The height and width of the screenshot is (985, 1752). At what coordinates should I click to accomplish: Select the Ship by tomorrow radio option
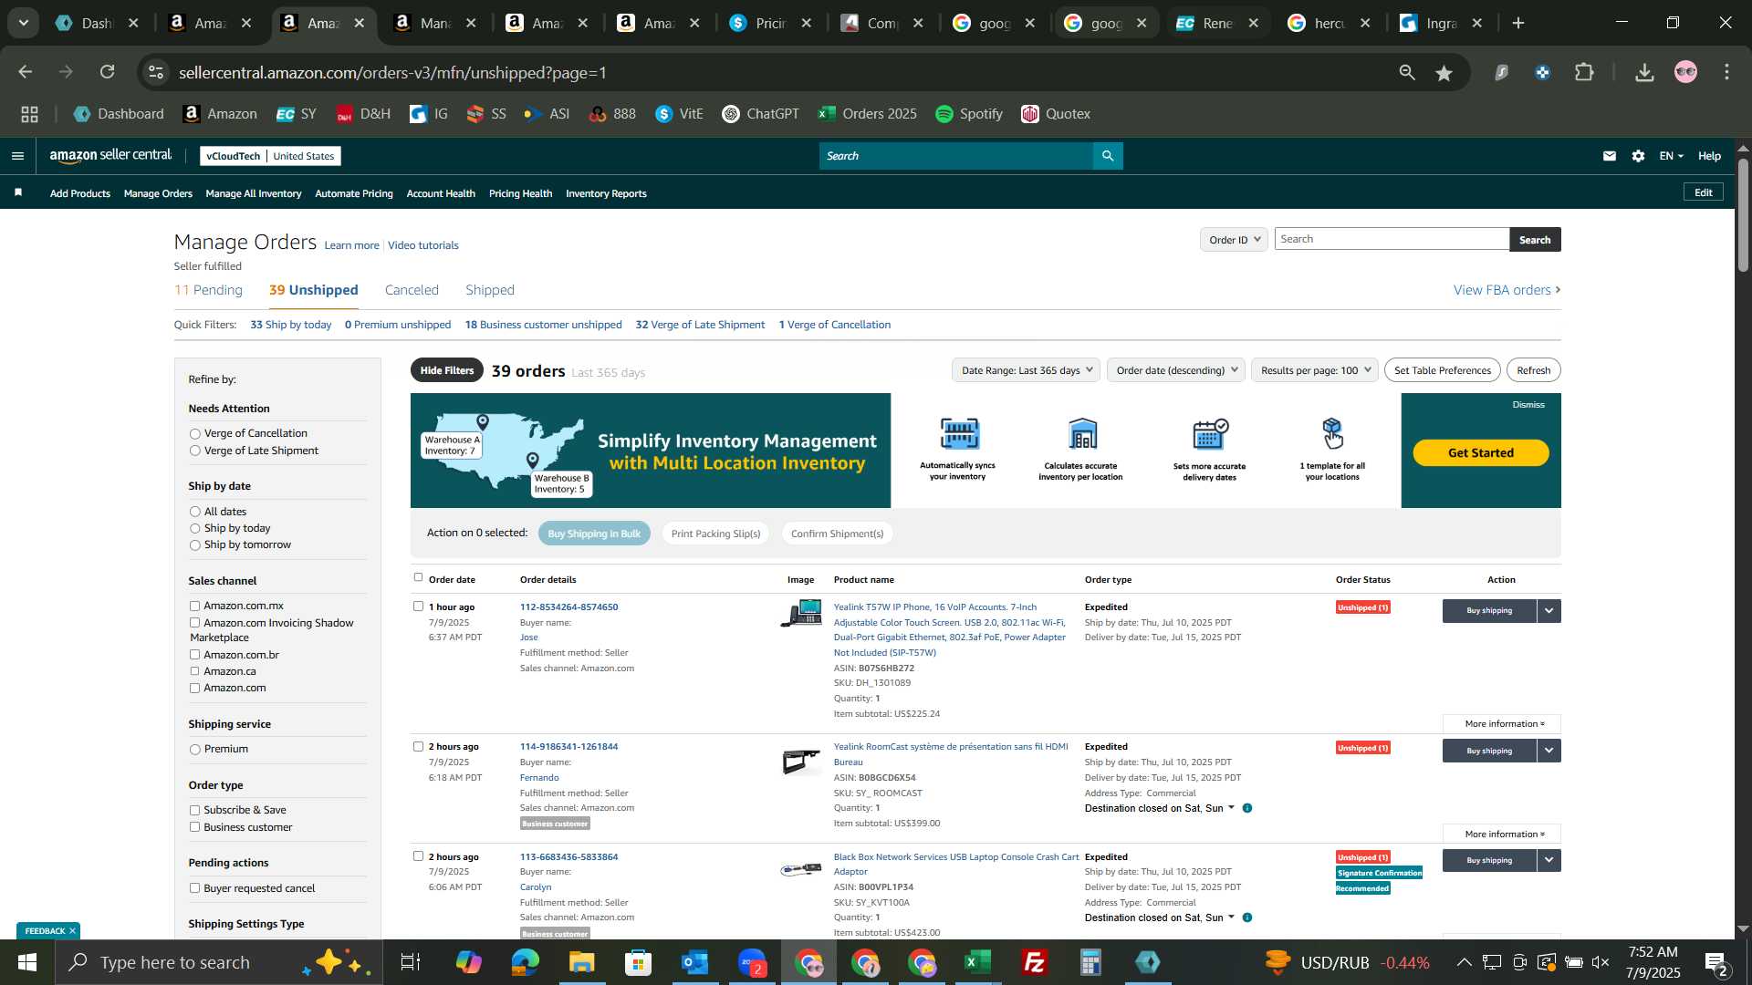(x=194, y=545)
